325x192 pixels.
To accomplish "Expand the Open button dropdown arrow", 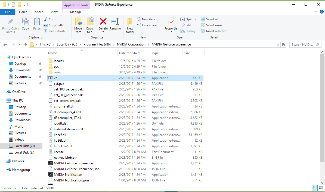I will tap(196, 19).
